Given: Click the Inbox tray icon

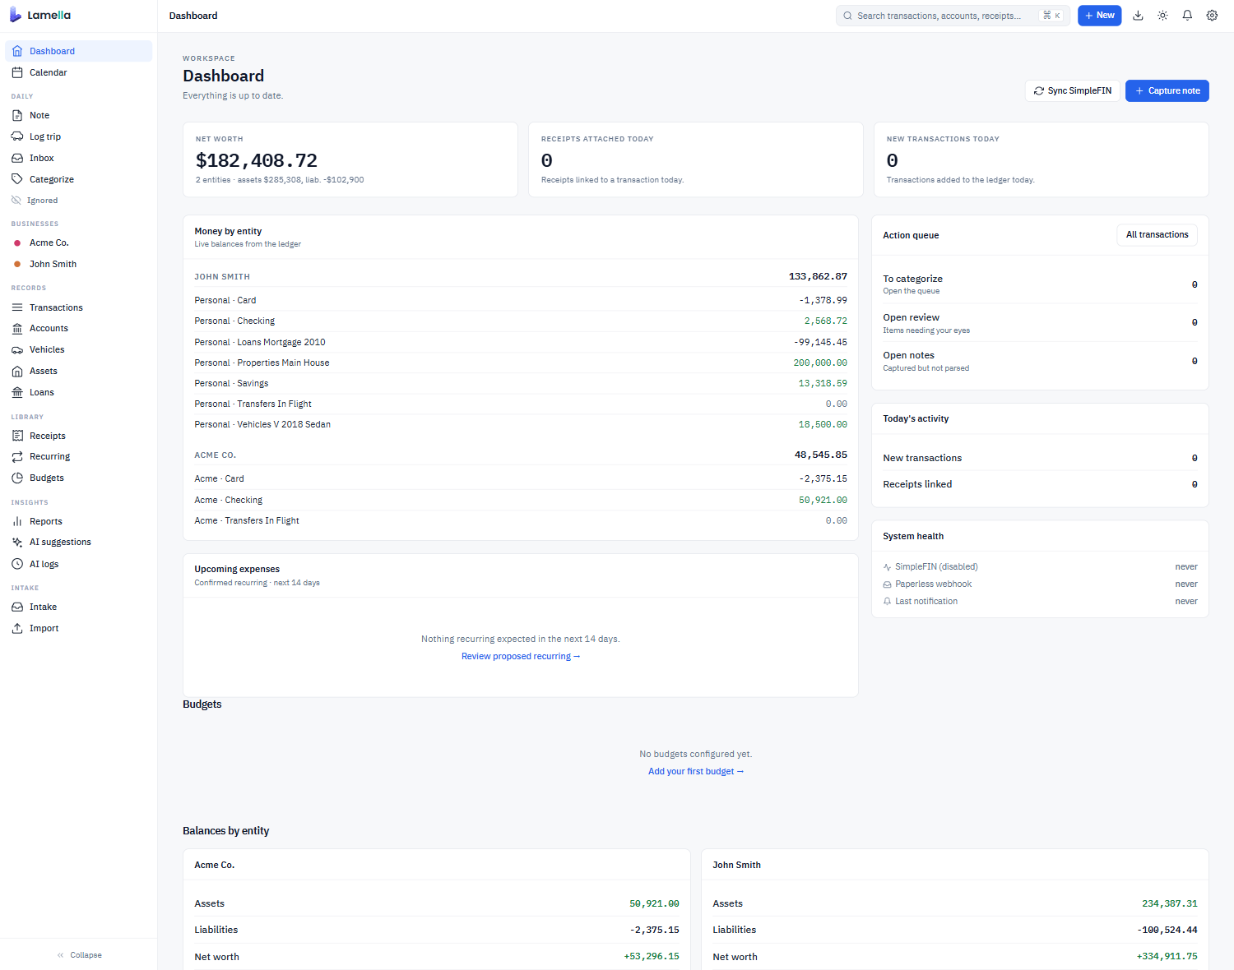Looking at the screenshot, I should [x=17, y=158].
